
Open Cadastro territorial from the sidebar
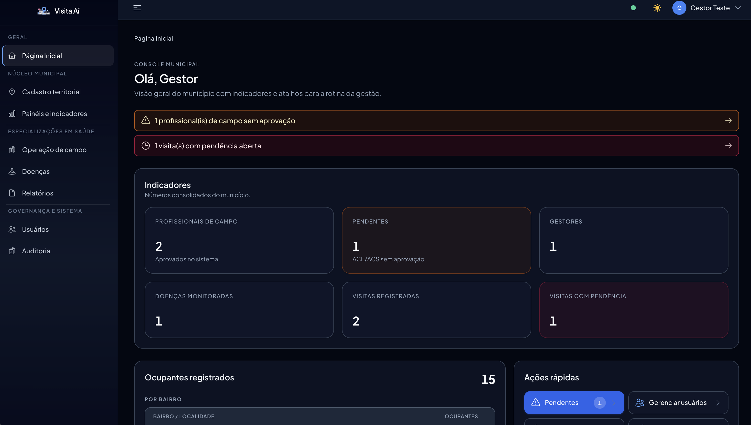(51, 92)
